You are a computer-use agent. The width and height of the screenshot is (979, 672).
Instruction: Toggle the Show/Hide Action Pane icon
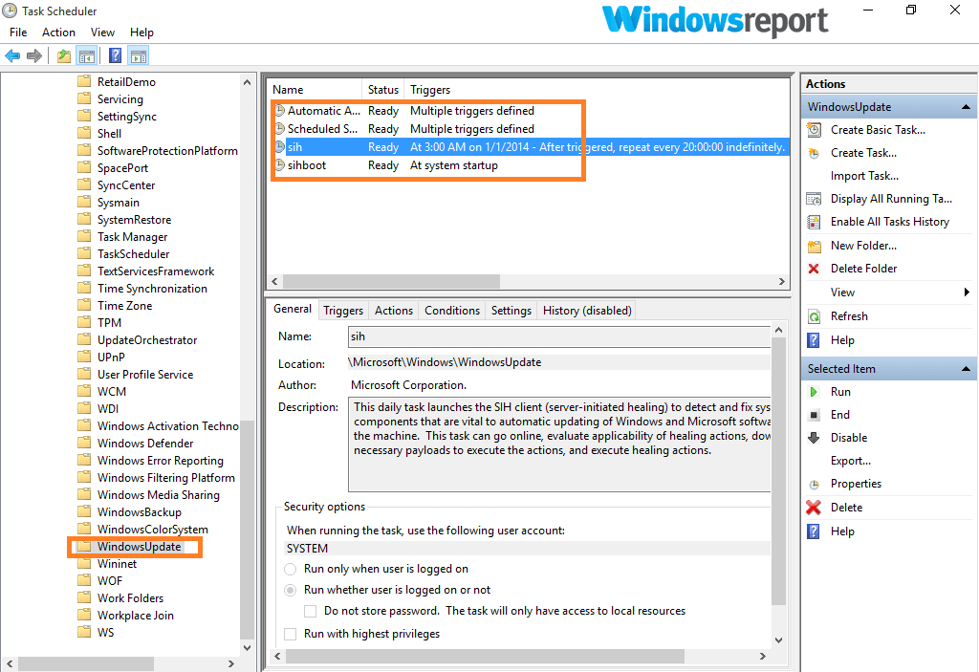139,56
